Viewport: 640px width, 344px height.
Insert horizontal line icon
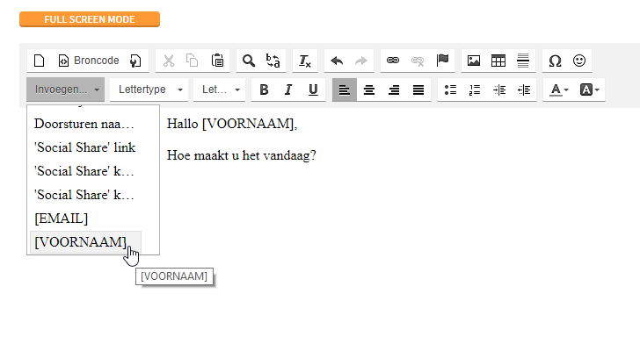pos(523,61)
